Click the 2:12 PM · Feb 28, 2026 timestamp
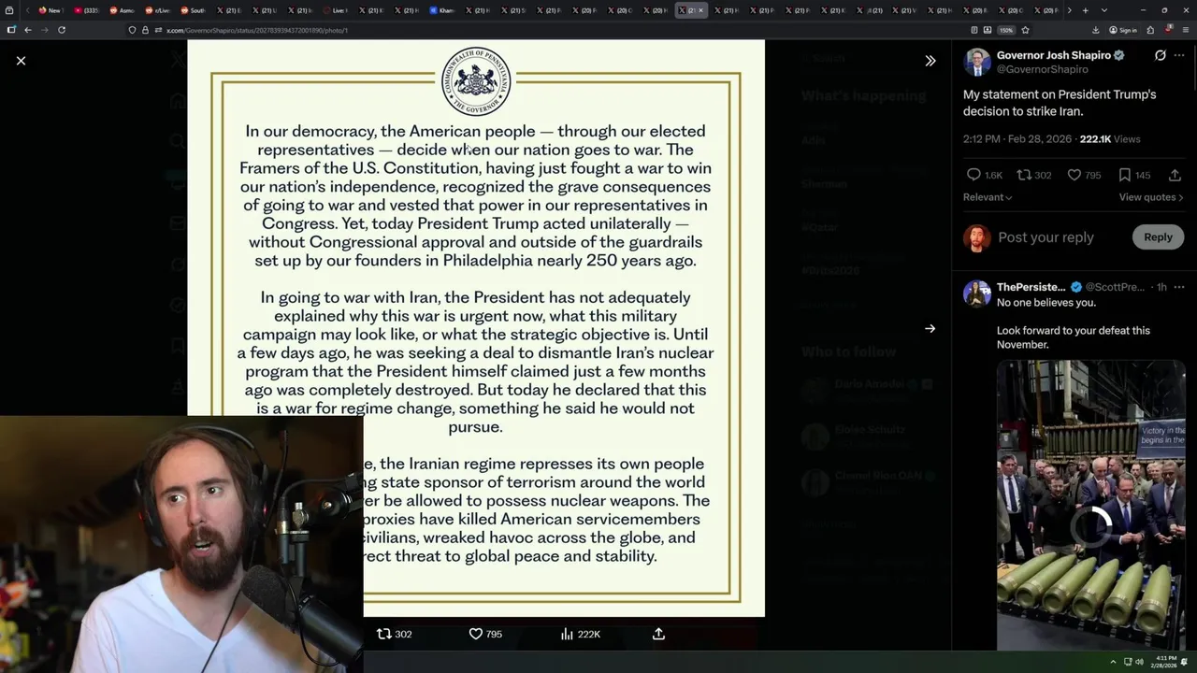Screen dimensions: 1197x673 [x=1017, y=139]
